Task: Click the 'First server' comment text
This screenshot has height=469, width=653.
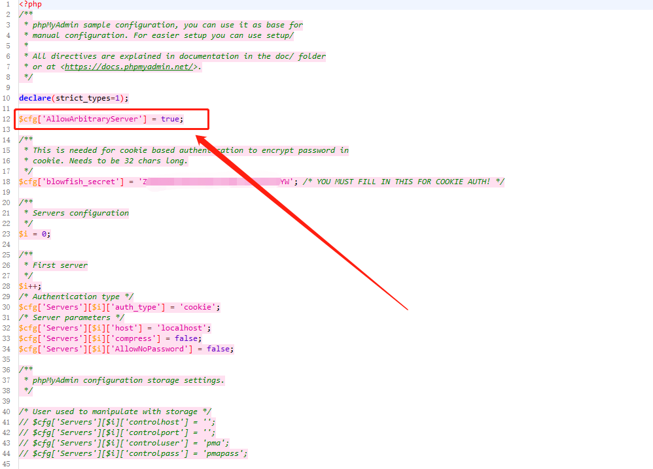Action: [60, 265]
